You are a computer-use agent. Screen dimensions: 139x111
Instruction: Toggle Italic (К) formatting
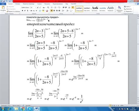25,11
